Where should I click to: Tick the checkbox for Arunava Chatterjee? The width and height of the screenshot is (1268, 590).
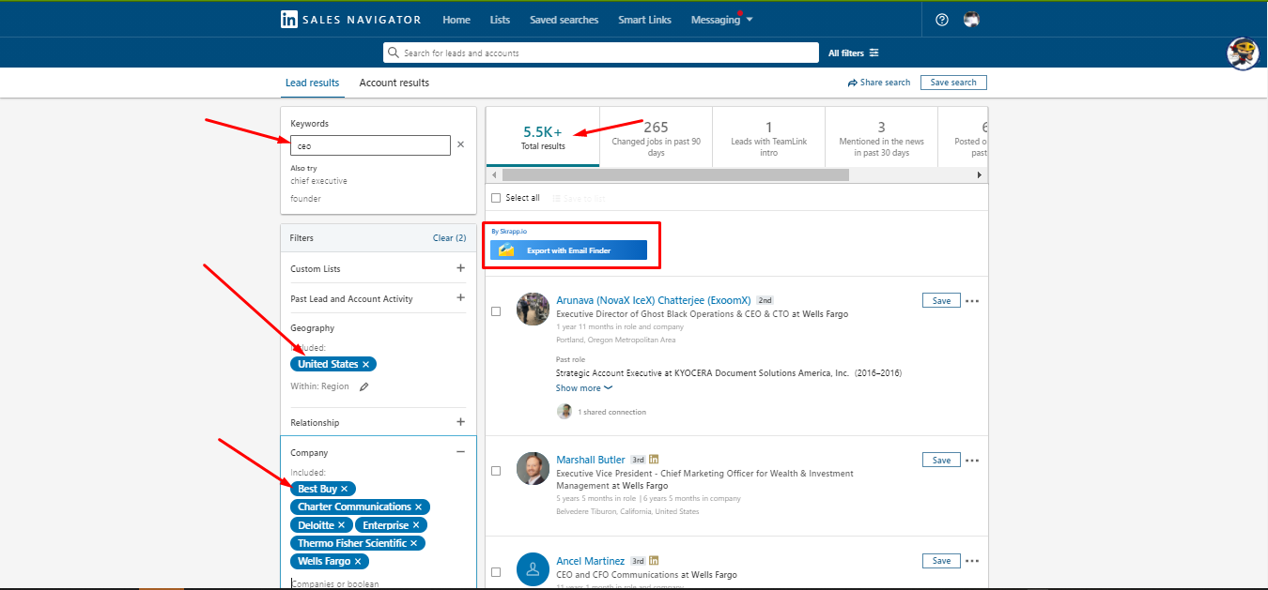coord(496,311)
